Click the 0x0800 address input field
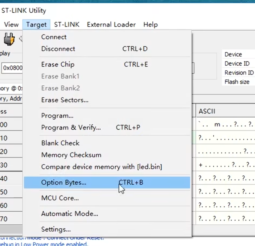Viewport: 255px width, 246px height. pyautogui.click(x=12, y=68)
